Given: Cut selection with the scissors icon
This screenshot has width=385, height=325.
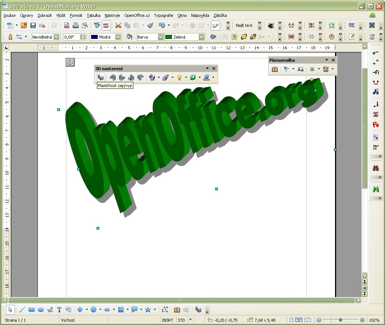Looking at the screenshot, I should 118,25.
